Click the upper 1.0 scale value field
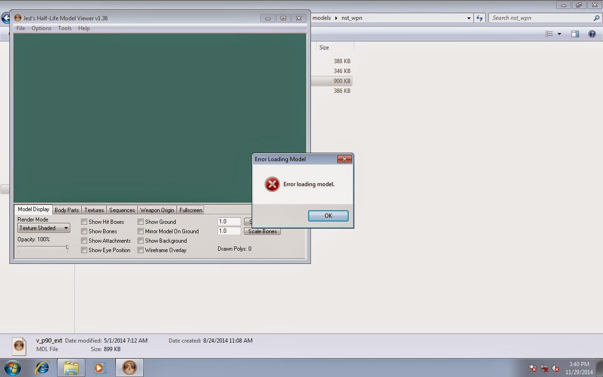This screenshot has width=603, height=377. 229,221
